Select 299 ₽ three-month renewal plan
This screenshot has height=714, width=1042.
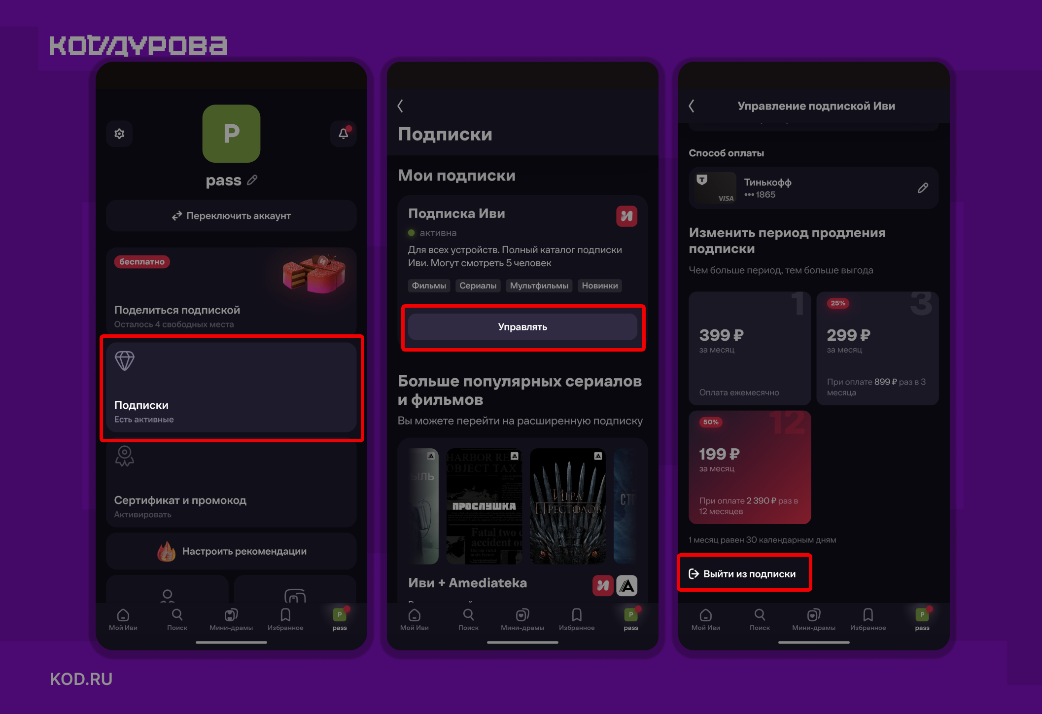[877, 348]
